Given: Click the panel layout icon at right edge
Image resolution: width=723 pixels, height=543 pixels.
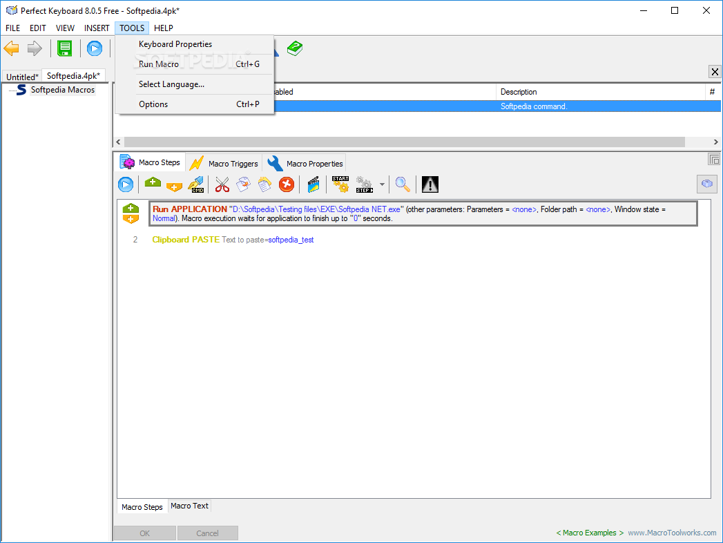Looking at the screenshot, I should [x=714, y=159].
